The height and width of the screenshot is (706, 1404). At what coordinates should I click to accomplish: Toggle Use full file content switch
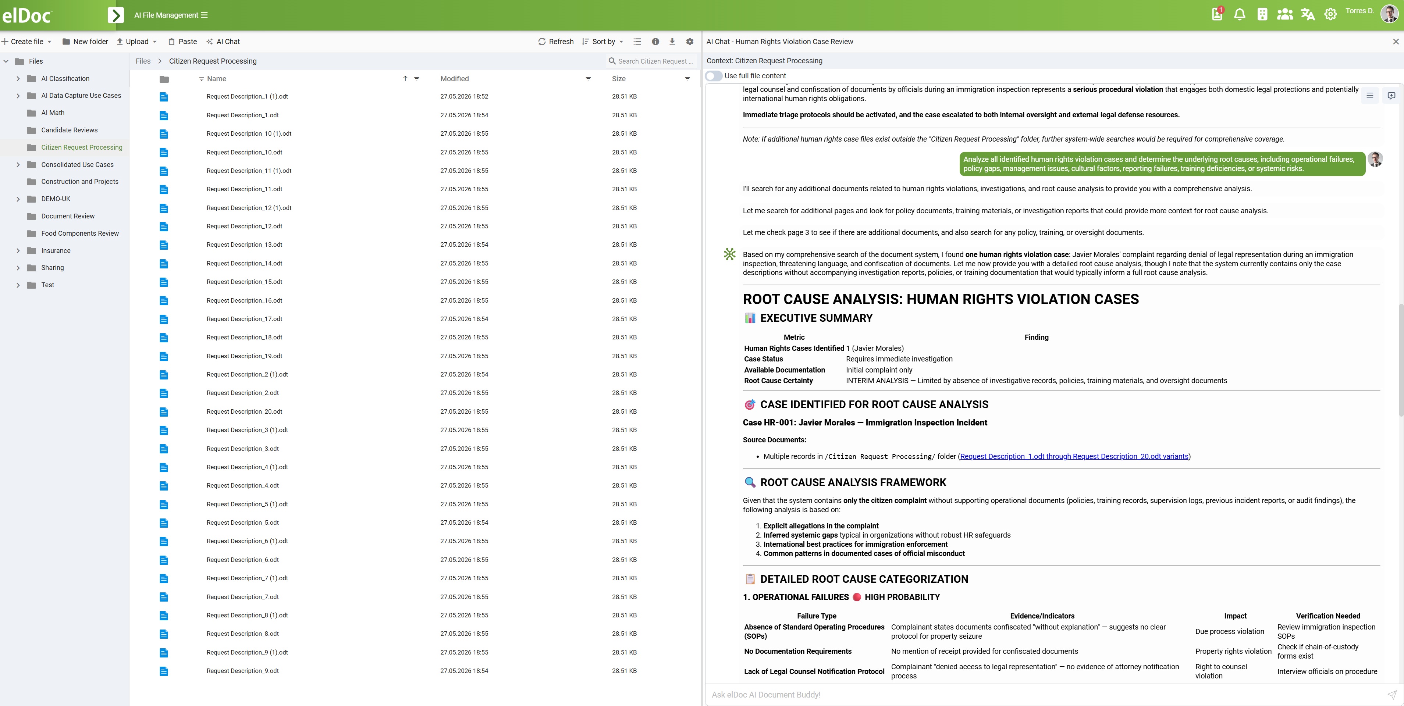714,76
